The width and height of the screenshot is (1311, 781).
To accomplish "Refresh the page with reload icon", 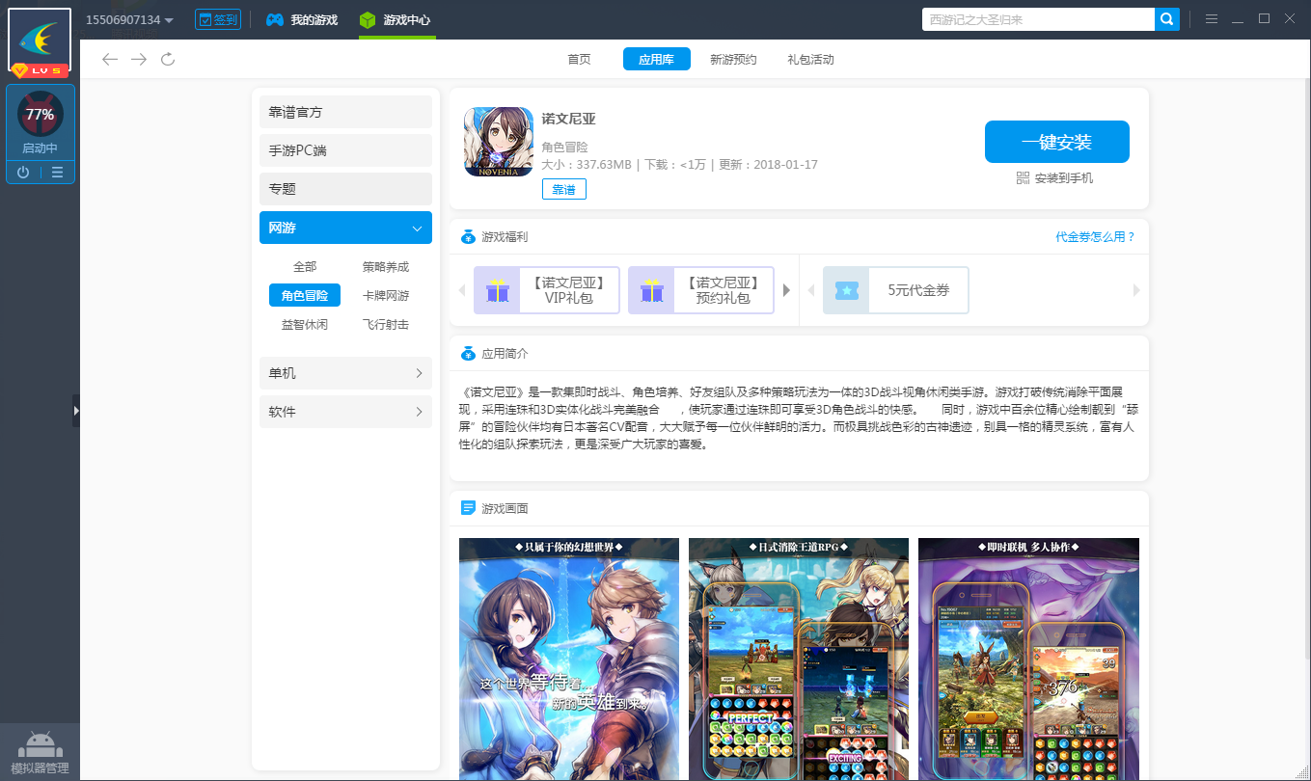I will pyautogui.click(x=168, y=60).
